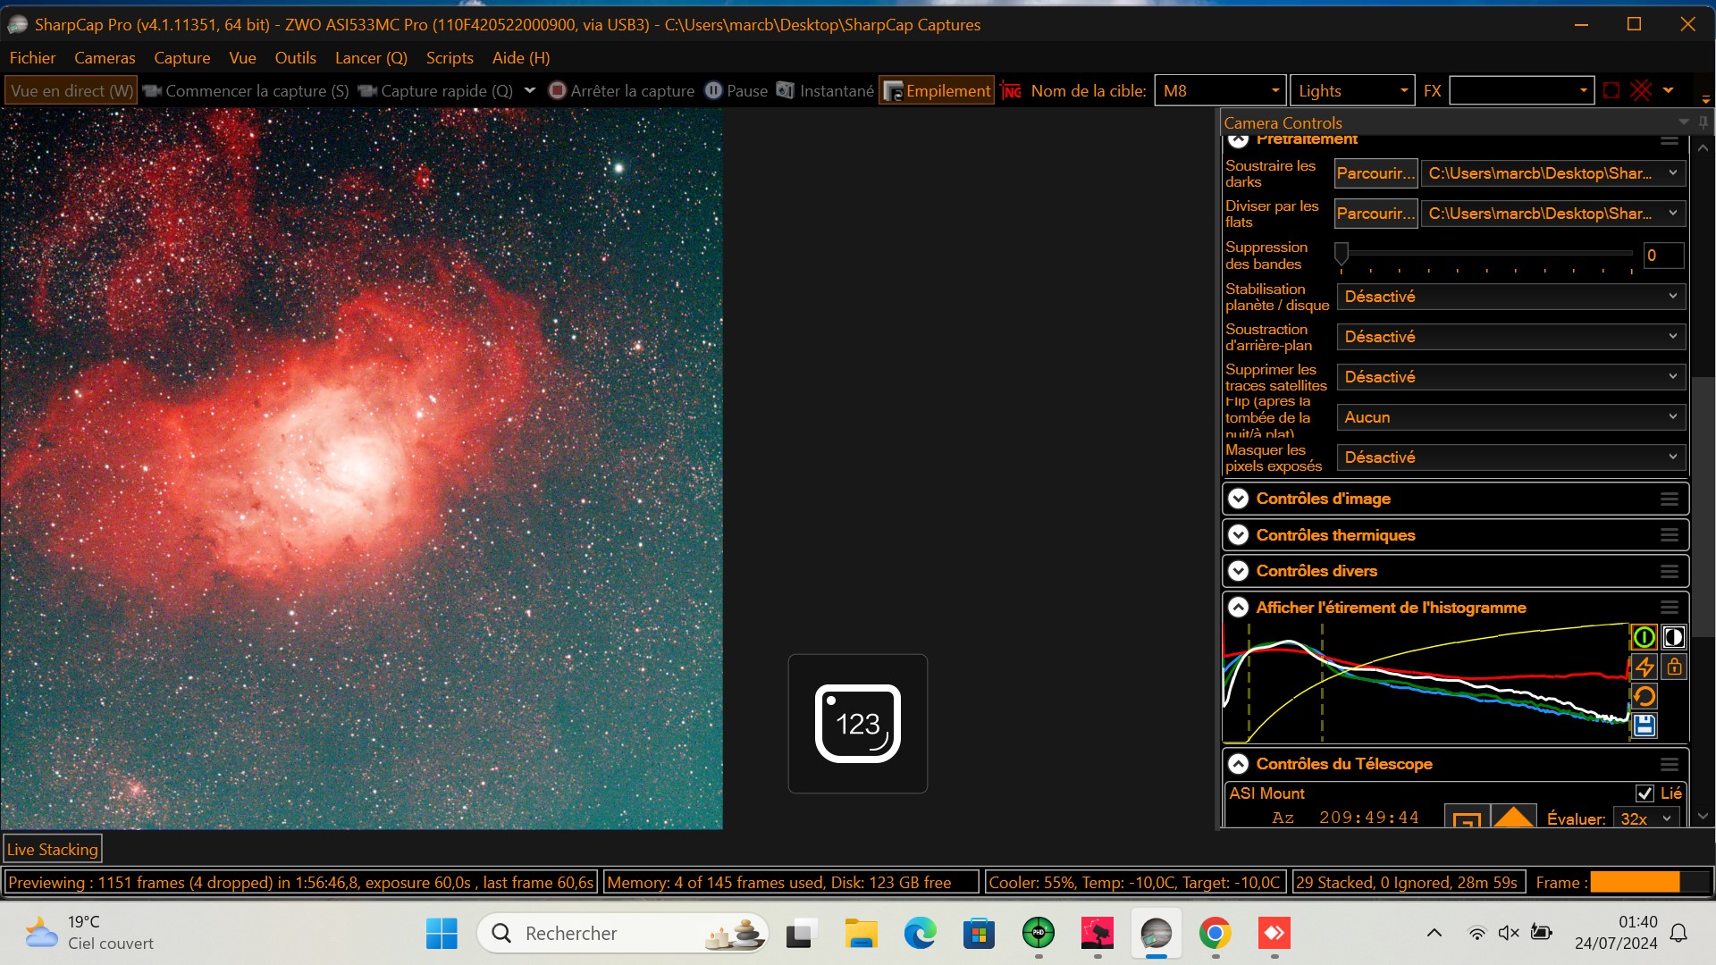Screen dimensions: 1716x965
Task: Click Capture rapide quick capture button
Action: pos(436,91)
